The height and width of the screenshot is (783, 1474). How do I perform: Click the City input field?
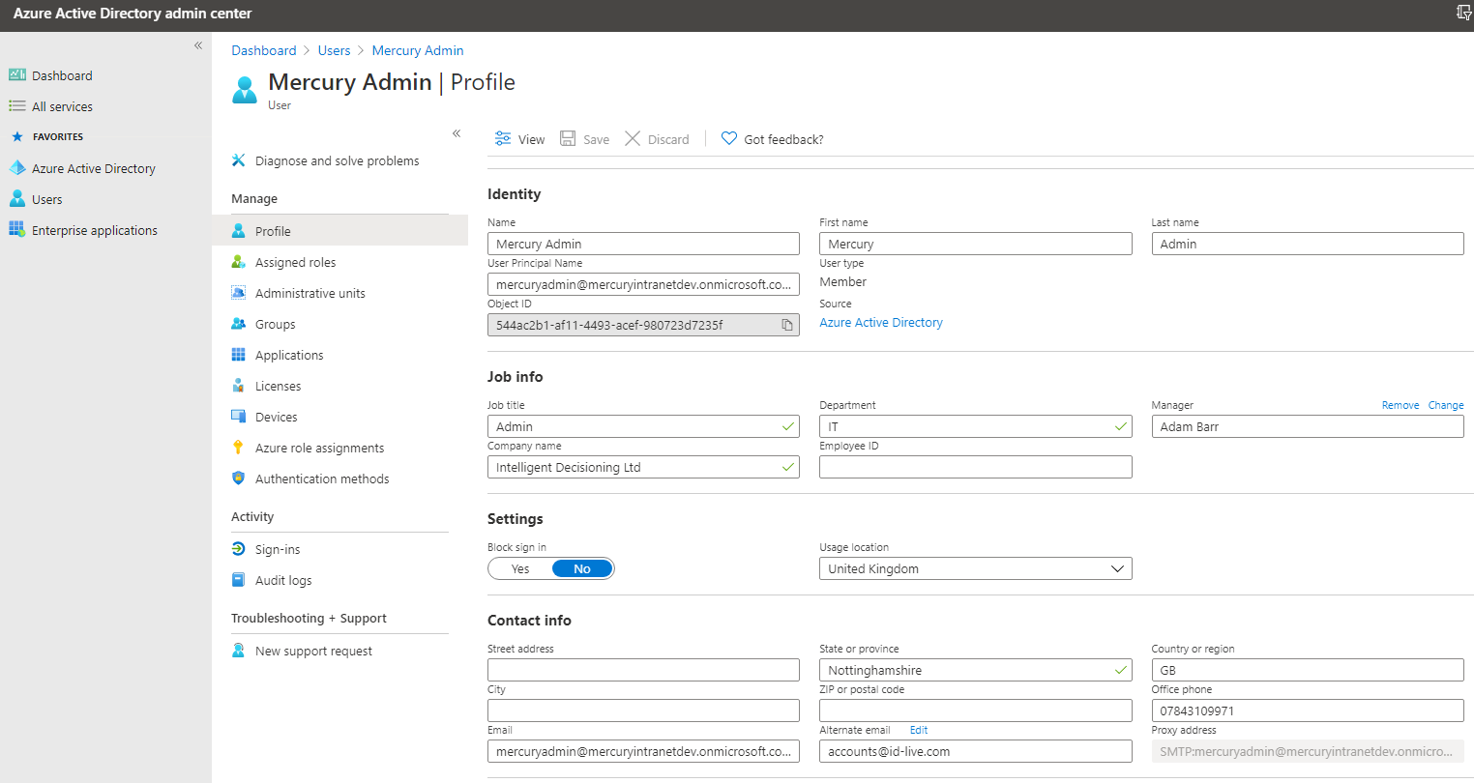[x=643, y=710]
